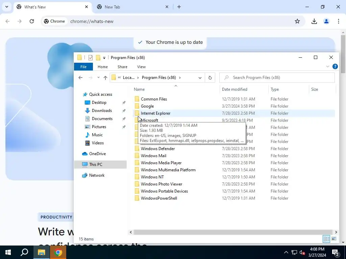Viewport: 346px width, 259px height.
Task: Open the Windows Start menu
Action: [8, 252]
